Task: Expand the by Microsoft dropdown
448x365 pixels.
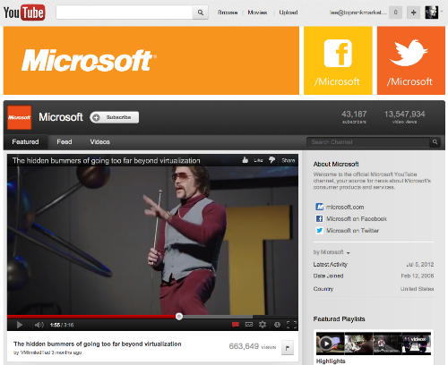Action: 332,252
